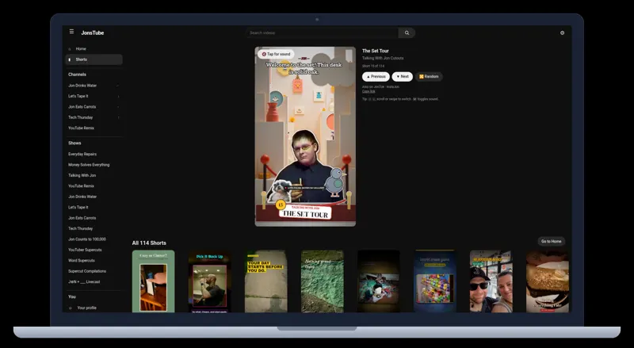The image size is (634, 348).
Task: Expand the Jon Drinks Water channel chevron
Action: coord(118,86)
